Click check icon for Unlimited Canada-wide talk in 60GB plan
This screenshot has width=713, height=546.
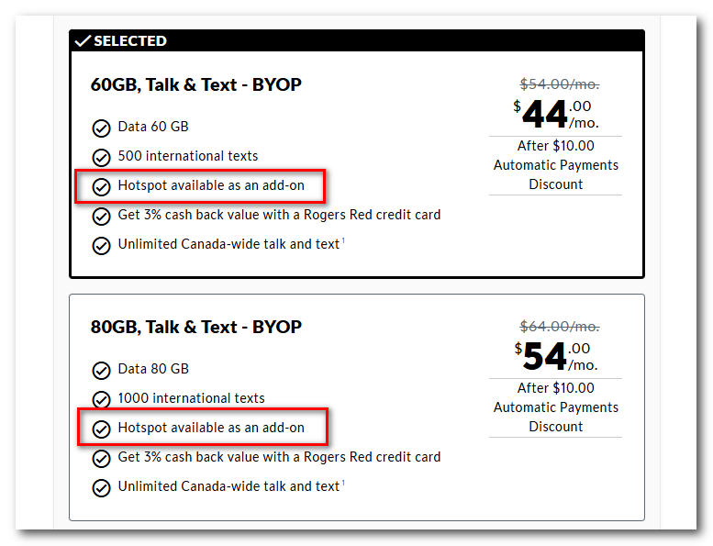coord(101,246)
